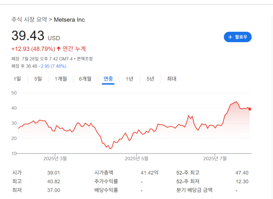Click the 2025년 5월 axis label
The width and height of the screenshot is (273, 199).
(x=136, y=158)
